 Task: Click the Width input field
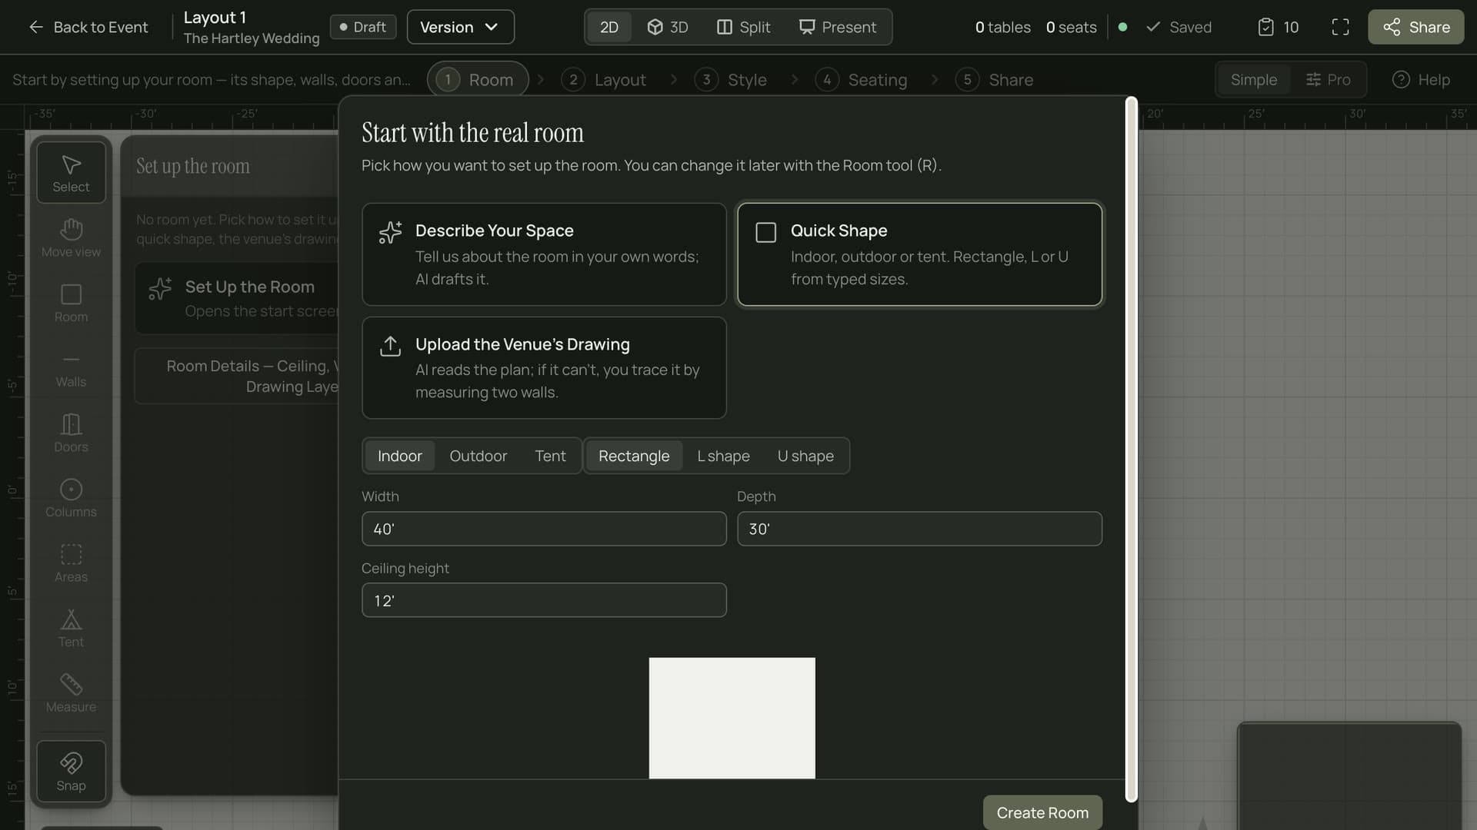pos(544,529)
